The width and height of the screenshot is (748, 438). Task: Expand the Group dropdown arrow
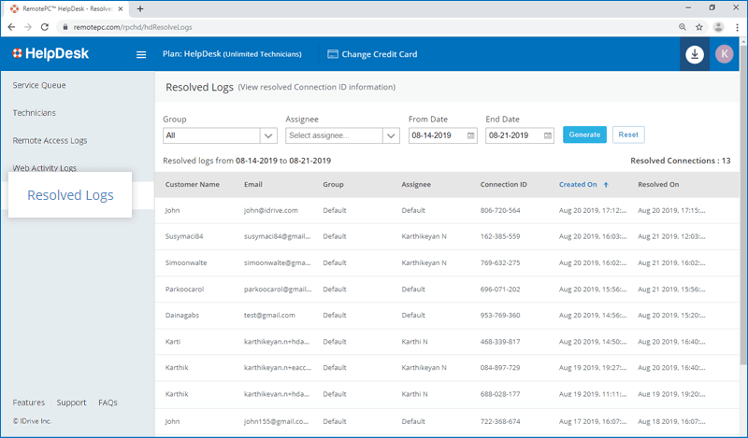coord(268,135)
